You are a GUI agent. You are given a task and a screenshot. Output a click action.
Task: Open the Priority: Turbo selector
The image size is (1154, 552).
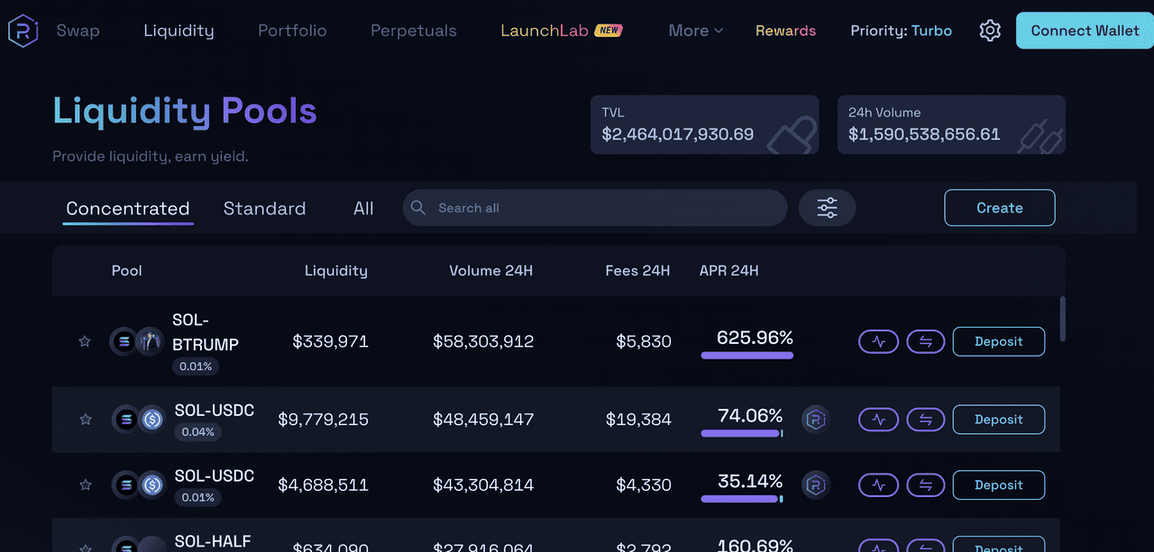(902, 31)
